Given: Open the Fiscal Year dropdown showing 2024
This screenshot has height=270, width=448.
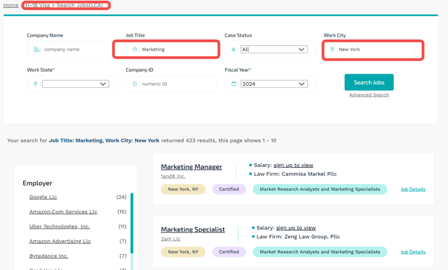Looking at the screenshot, I should pyautogui.click(x=274, y=84).
